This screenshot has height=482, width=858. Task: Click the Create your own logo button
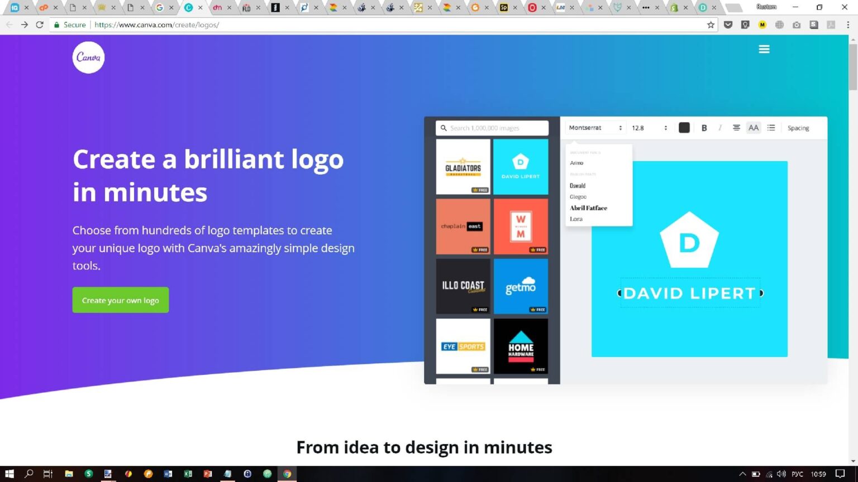click(121, 300)
